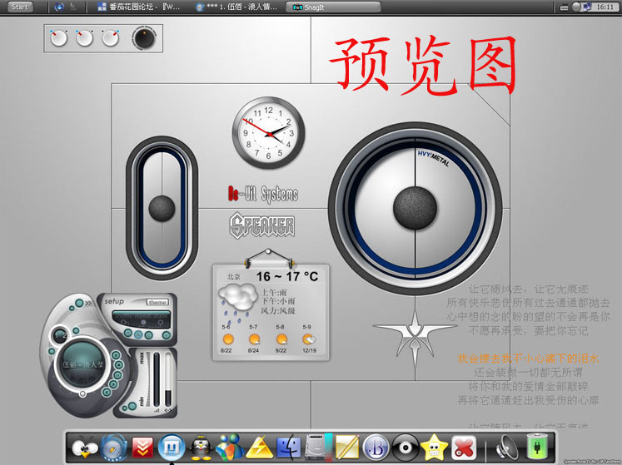Open the red down-arrows download icon
Viewport: 622px width, 465px height.
[142, 448]
